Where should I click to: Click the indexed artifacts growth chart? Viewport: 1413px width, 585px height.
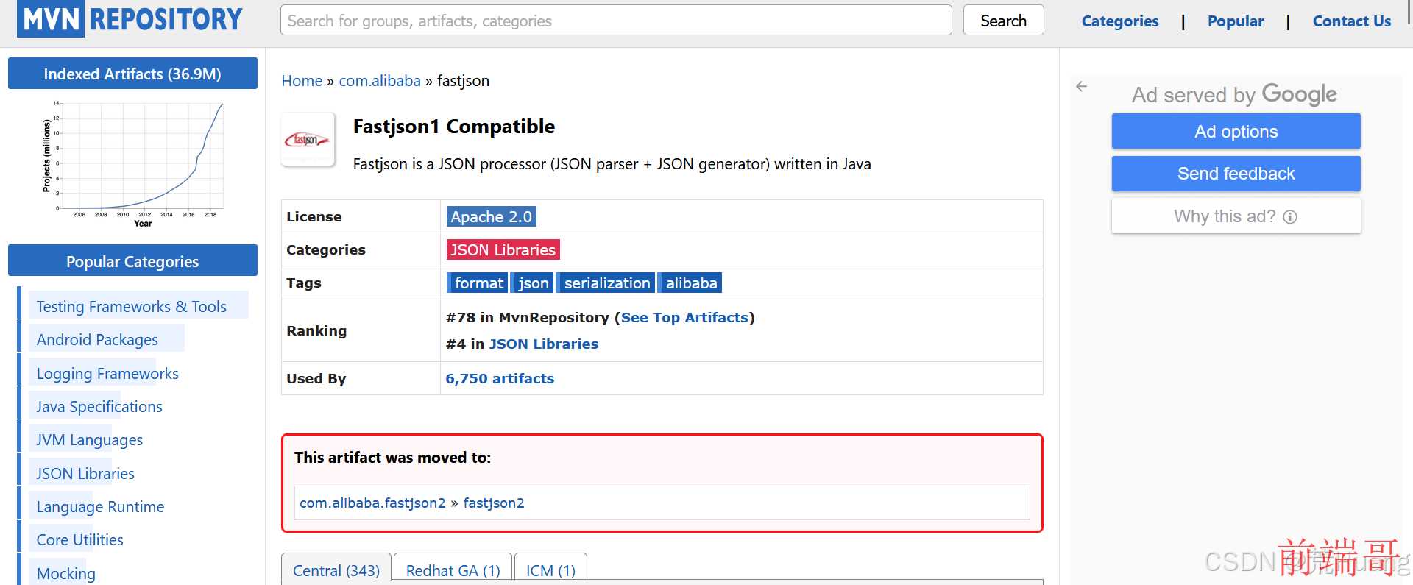click(x=132, y=165)
